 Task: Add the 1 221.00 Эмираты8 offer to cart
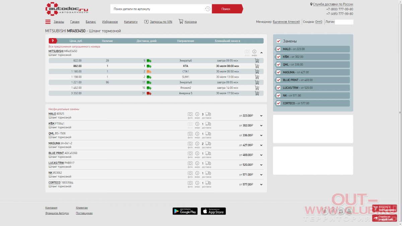257,82
